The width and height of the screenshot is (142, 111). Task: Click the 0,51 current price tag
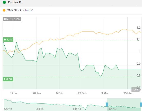tap(136, 90)
